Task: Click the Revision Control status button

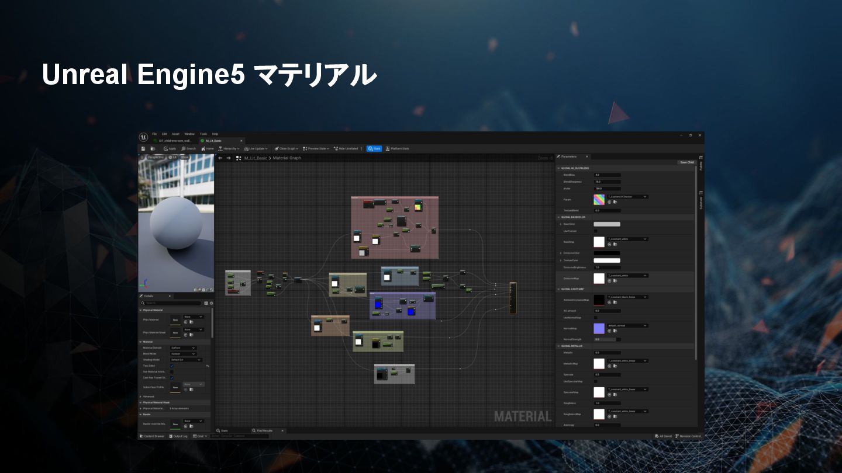Action: 688,436
